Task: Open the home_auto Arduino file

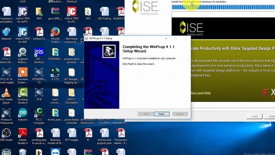Action: [x=55, y=115]
